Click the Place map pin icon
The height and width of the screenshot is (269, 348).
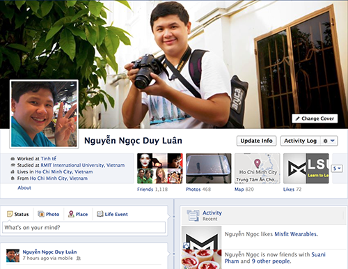pos(71,214)
